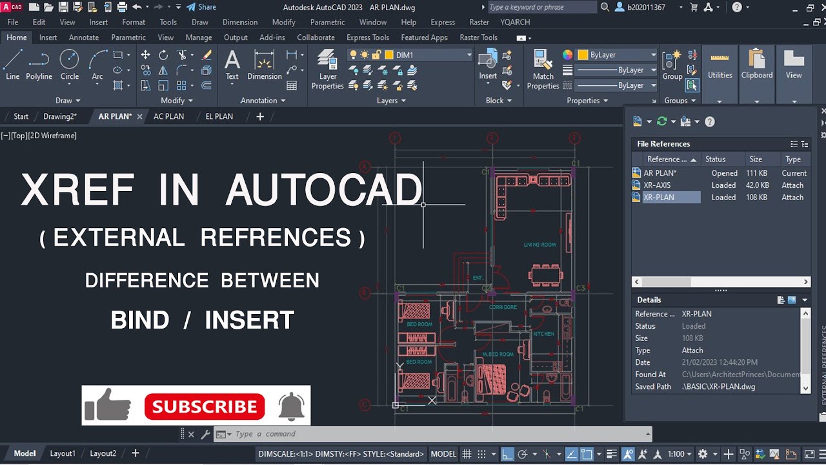The image size is (826, 465).
Task: Select the Hatch tool
Action: point(118,85)
